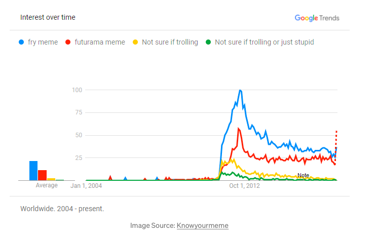Click the peak of the red futurama meme line
The height and width of the screenshot is (238, 375).
[x=239, y=129]
